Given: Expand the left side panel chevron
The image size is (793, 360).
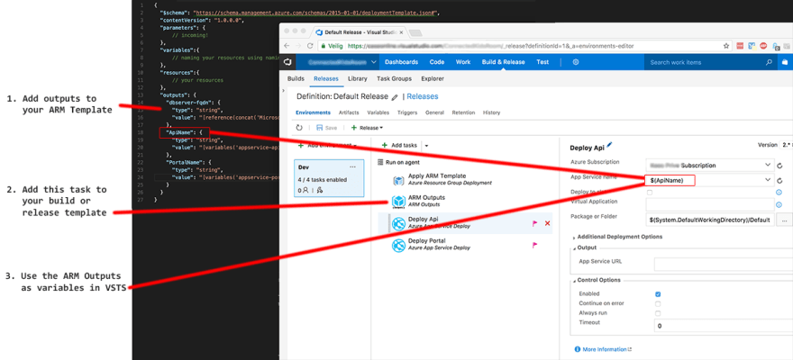Looking at the screenshot, I should (284, 91).
